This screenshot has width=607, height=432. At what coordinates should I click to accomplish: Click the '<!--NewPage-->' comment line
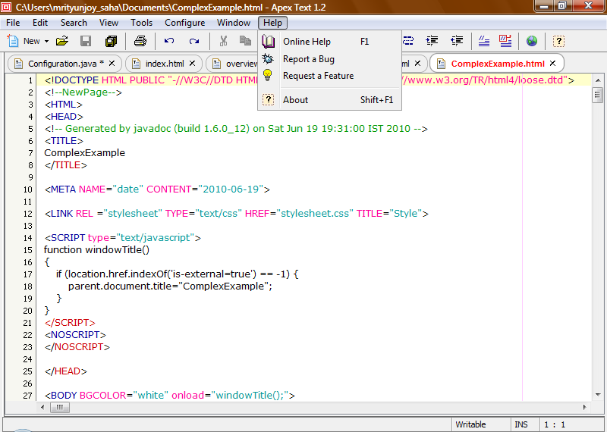(83, 92)
